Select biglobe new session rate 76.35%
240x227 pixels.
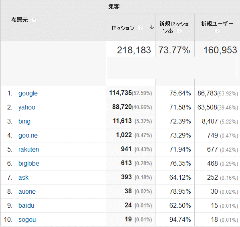[180, 164]
